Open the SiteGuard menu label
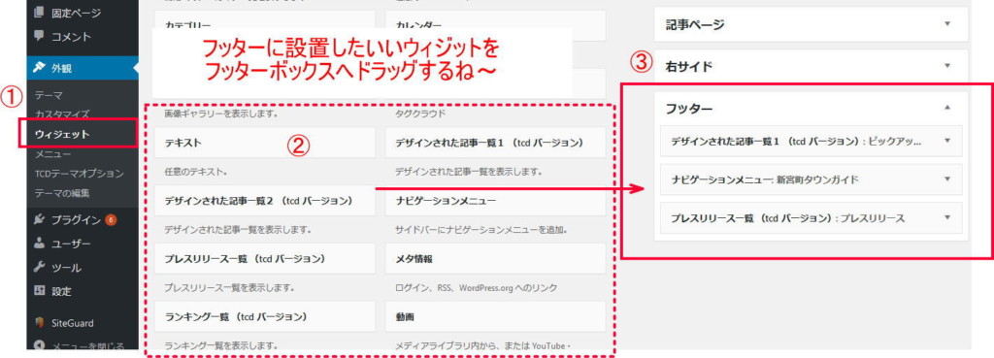This screenshot has height=358, width=994. (x=72, y=323)
